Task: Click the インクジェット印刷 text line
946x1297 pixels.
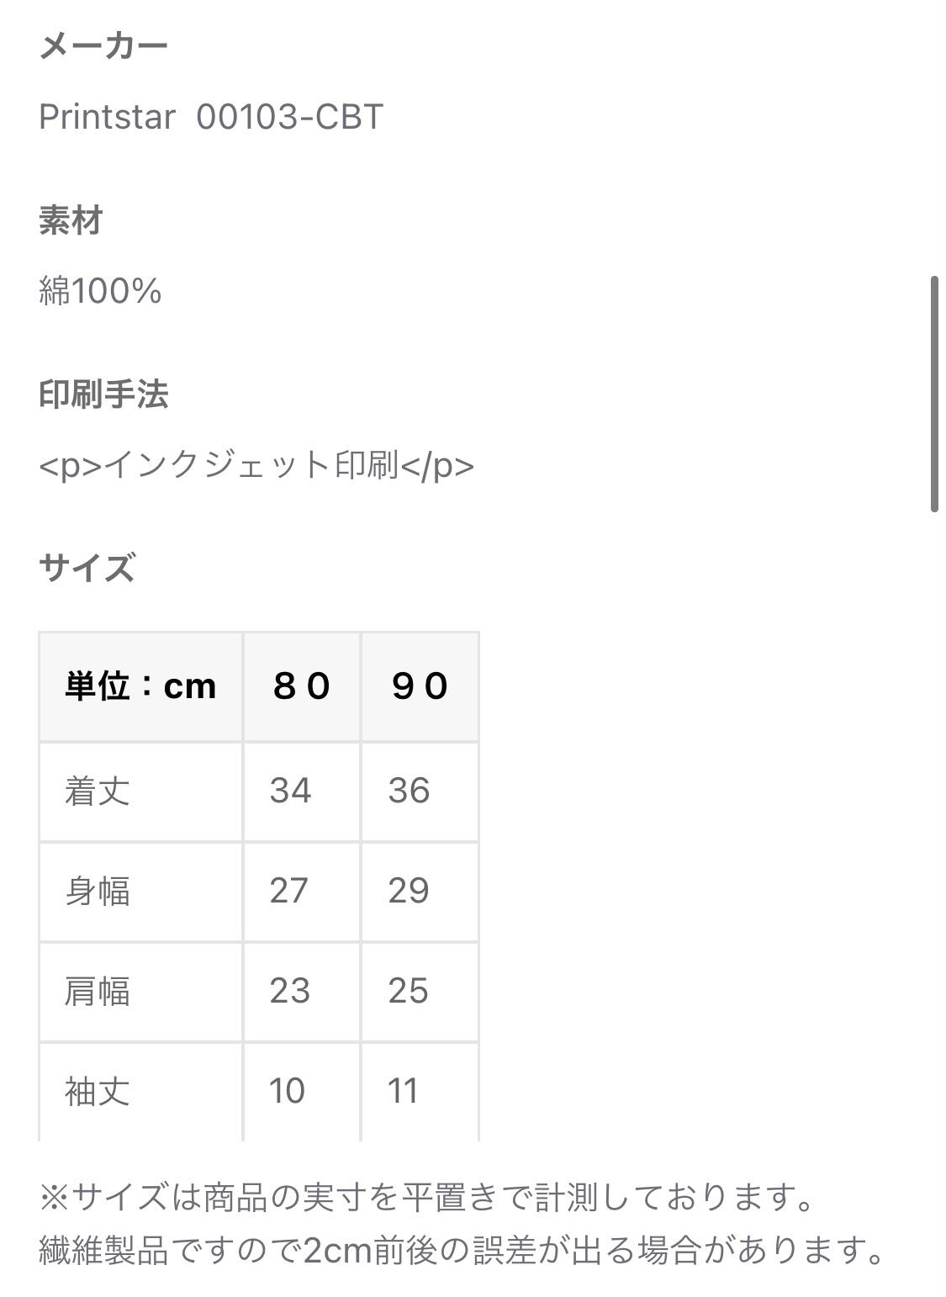Action: point(256,465)
